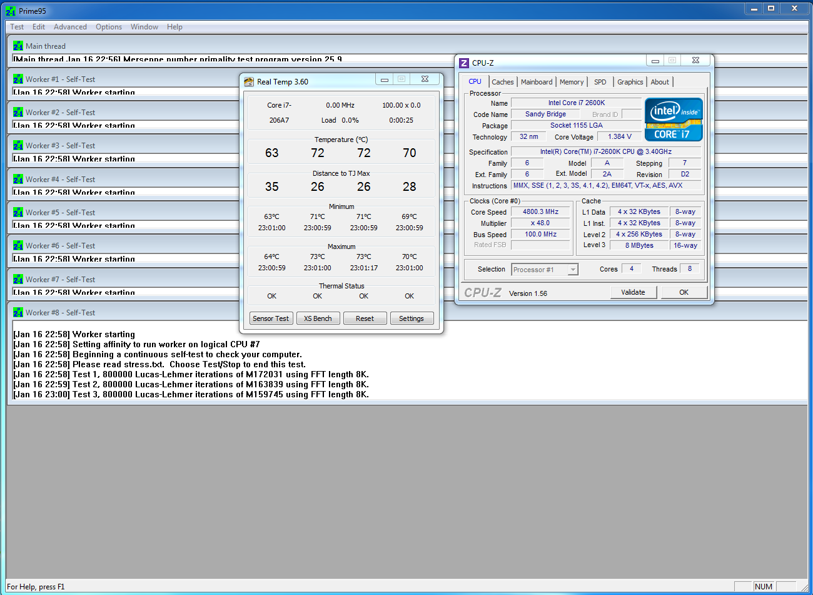Screen dimensions: 813x595
Task: Click the Socket 1155 LGA package field
Action: pyautogui.click(x=577, y=125)
